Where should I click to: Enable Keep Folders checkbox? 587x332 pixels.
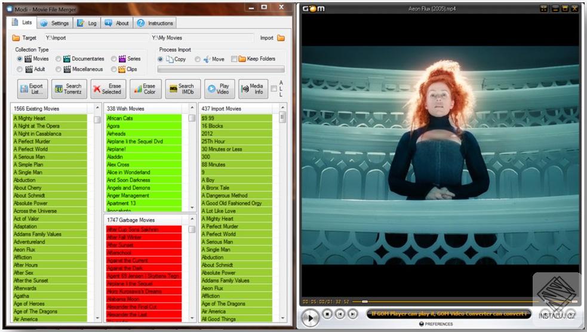point(234,59)
